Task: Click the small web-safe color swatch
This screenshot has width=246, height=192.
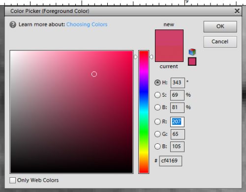Action: coord(192,61)
